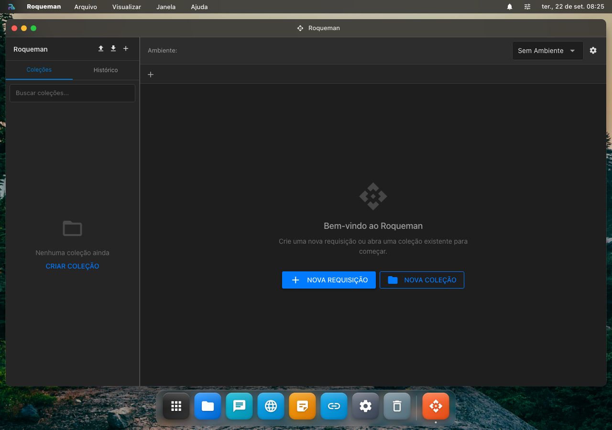
Task: Open the Visualizar menu
Action: click(x=127, y=7)
